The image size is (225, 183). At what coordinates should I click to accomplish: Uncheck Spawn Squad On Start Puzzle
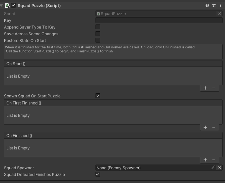[x=98, y=96]
